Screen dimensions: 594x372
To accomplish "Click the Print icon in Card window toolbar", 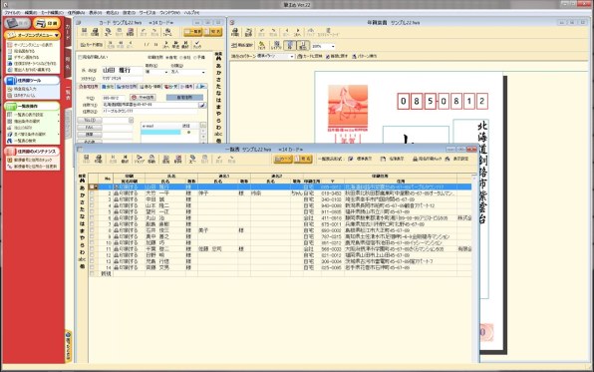I will coord(95,32).
